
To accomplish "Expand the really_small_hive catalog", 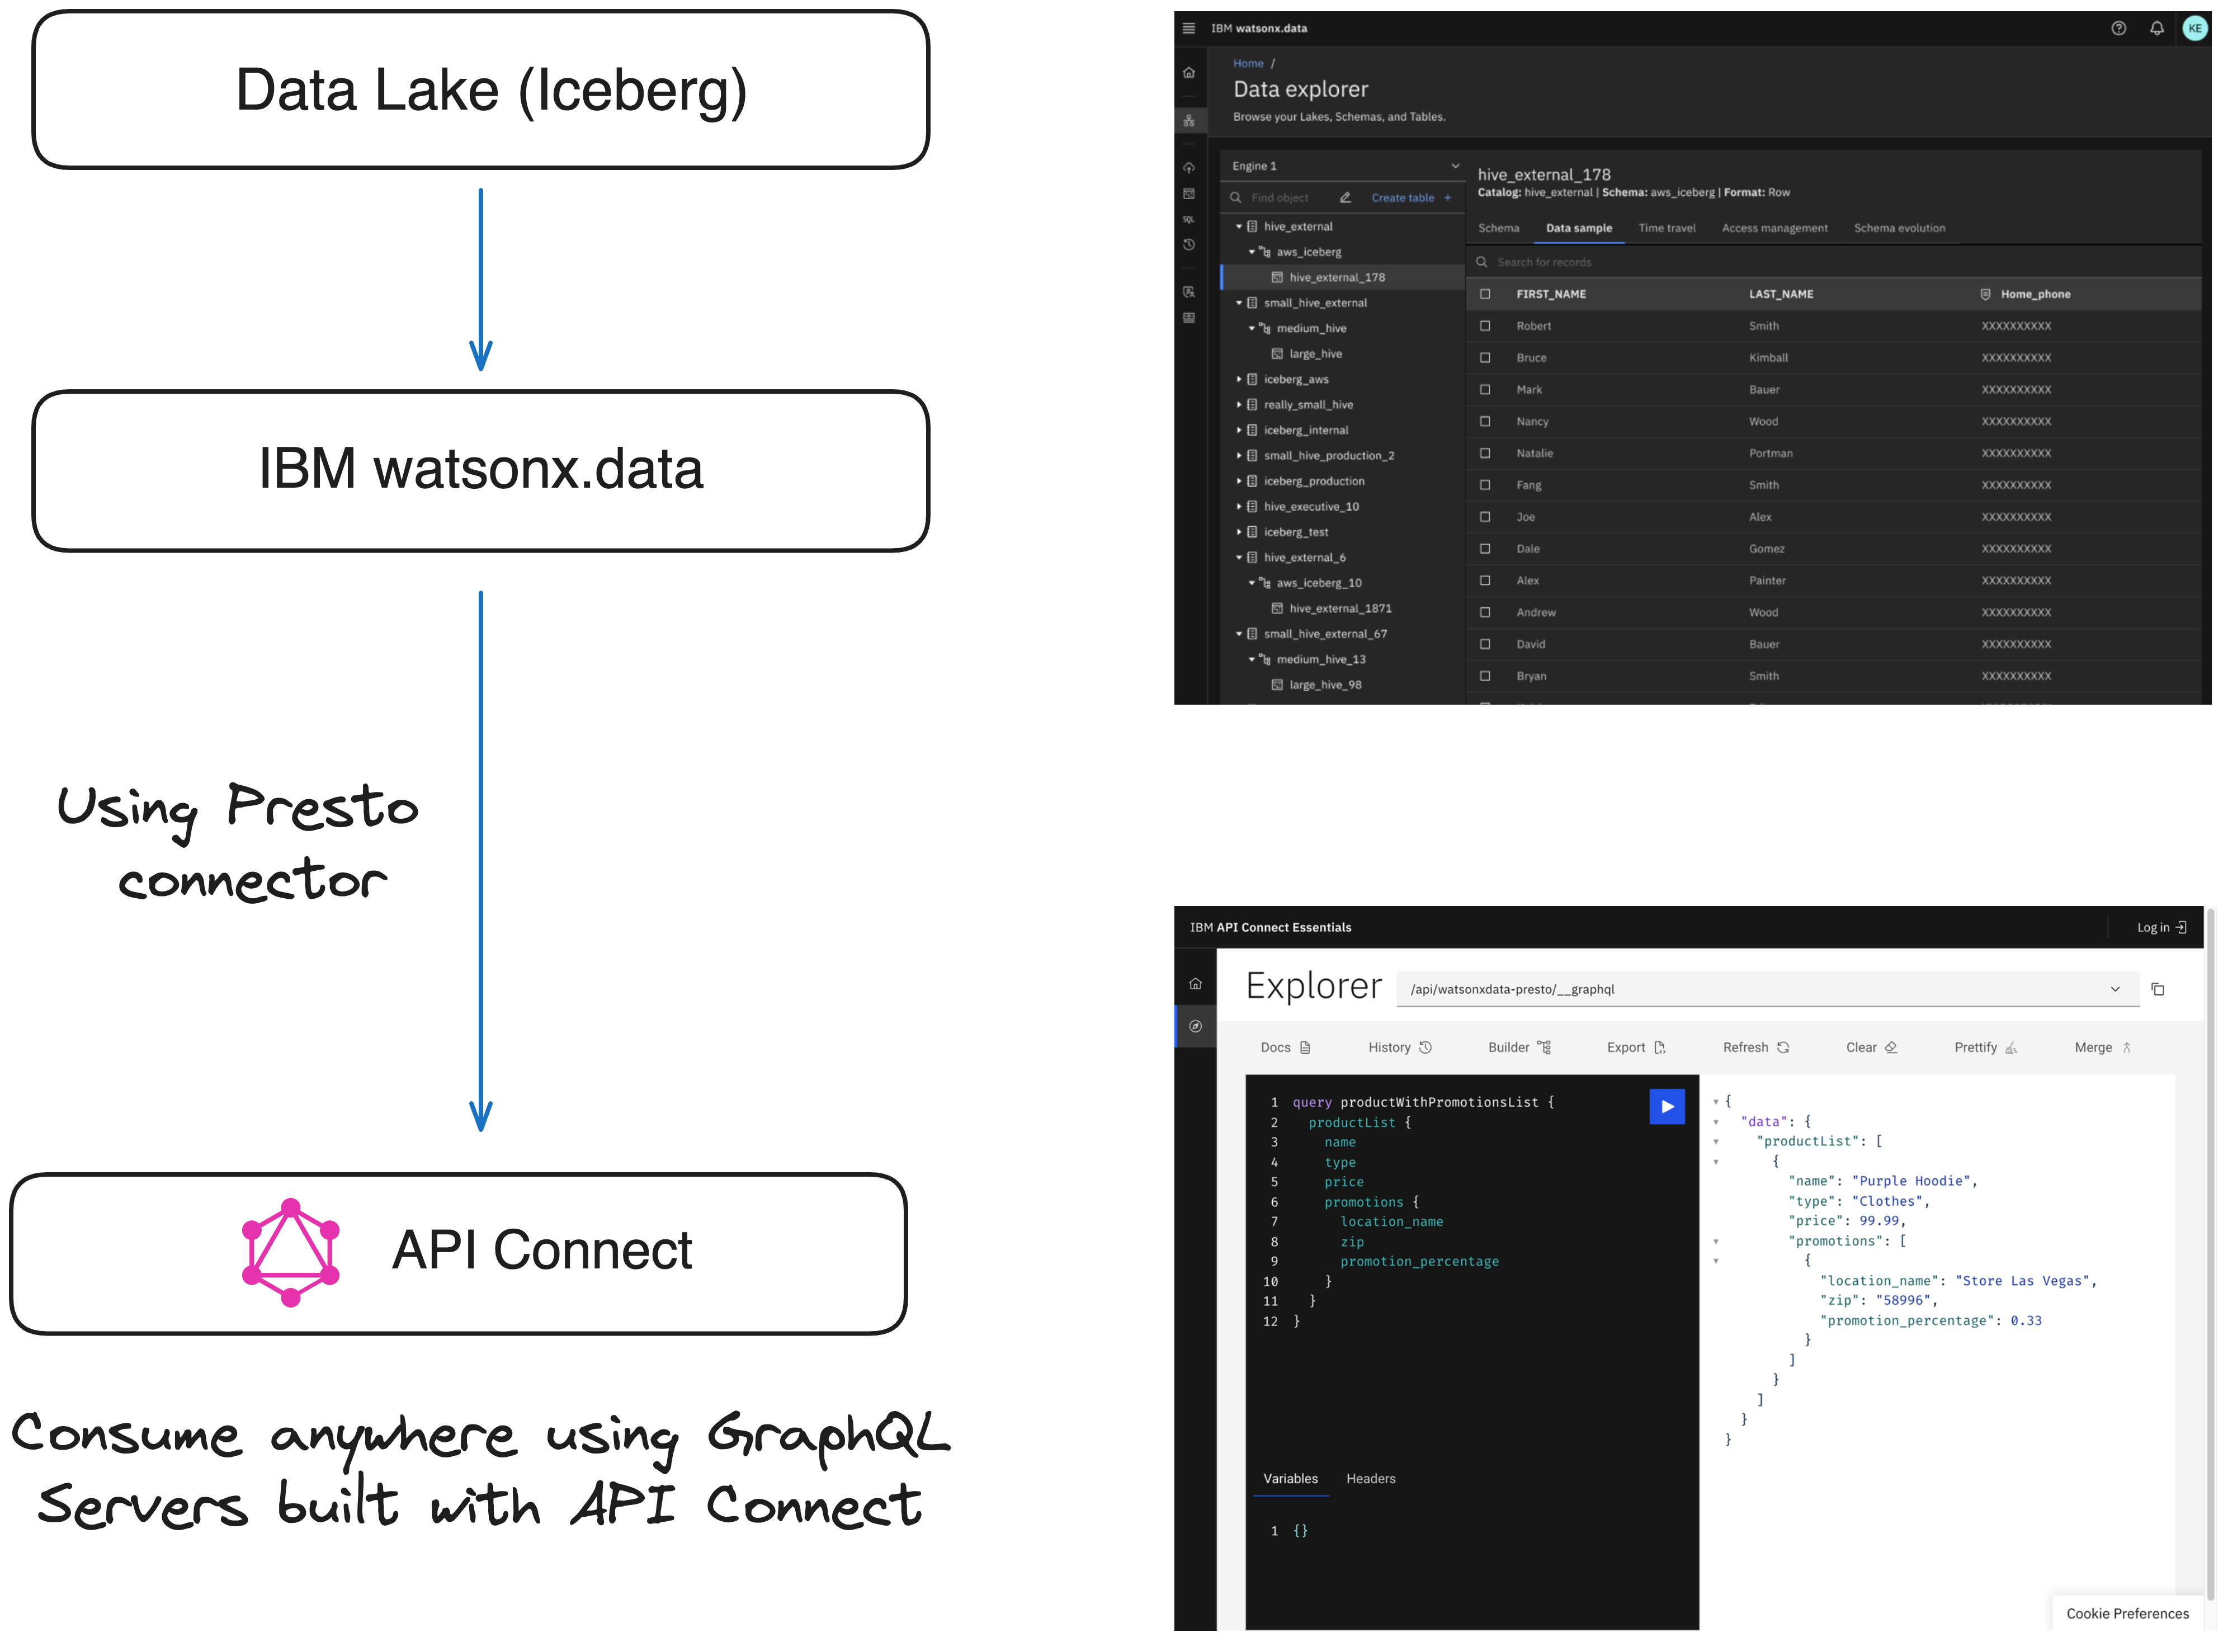I will [x=1238, y=404].
